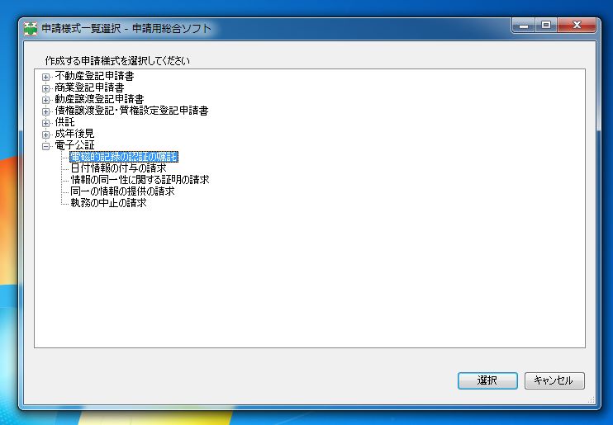The width and height of the screenshot is (613, 425).
Task: Select the 電子公証 category label
Action: tap(74, 145)
